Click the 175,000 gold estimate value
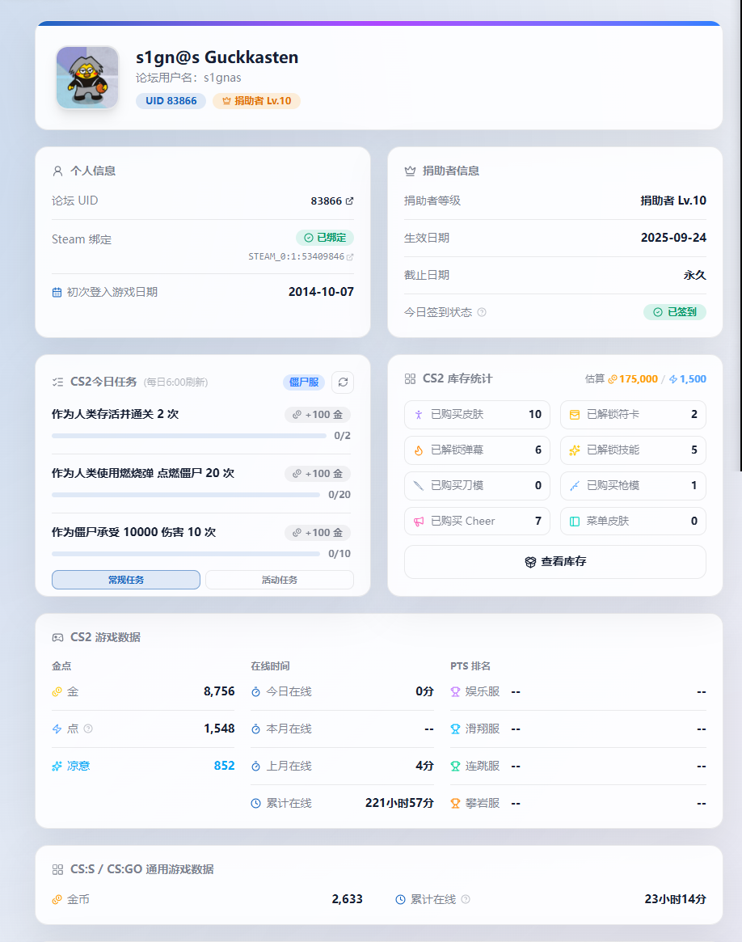This screenshot has height=942, width=742. click(x=639, y=379)
